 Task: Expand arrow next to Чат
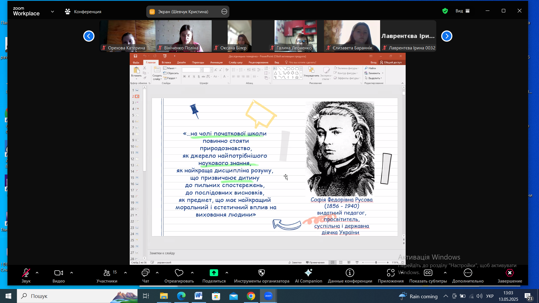[157, 273]
